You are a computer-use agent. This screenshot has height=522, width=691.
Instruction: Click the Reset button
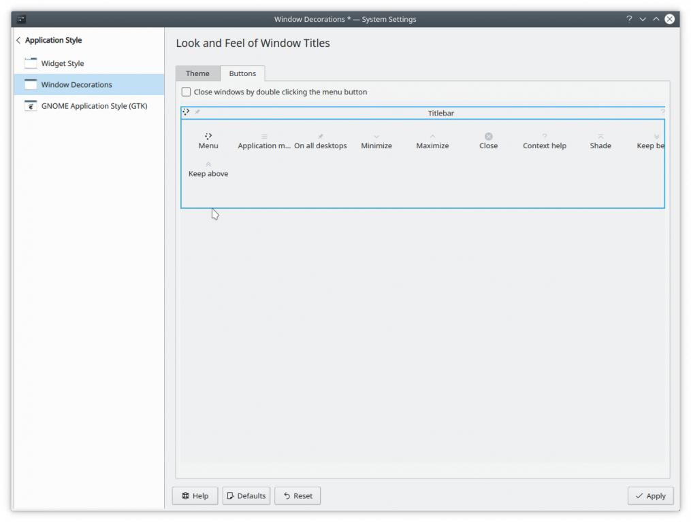click(298, 496)
